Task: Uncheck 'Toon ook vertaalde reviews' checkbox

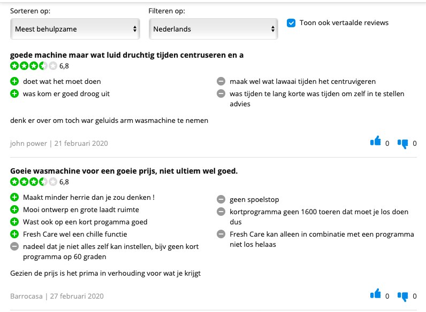Action: [291, 23]
